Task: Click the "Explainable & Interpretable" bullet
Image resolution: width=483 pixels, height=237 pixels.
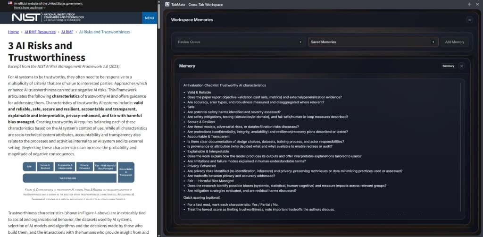Action: coord(208,152)
